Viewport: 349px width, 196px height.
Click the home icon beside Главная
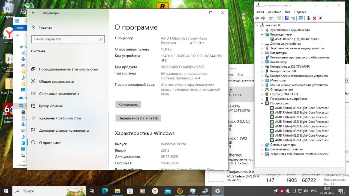click(x=33, y=27)
